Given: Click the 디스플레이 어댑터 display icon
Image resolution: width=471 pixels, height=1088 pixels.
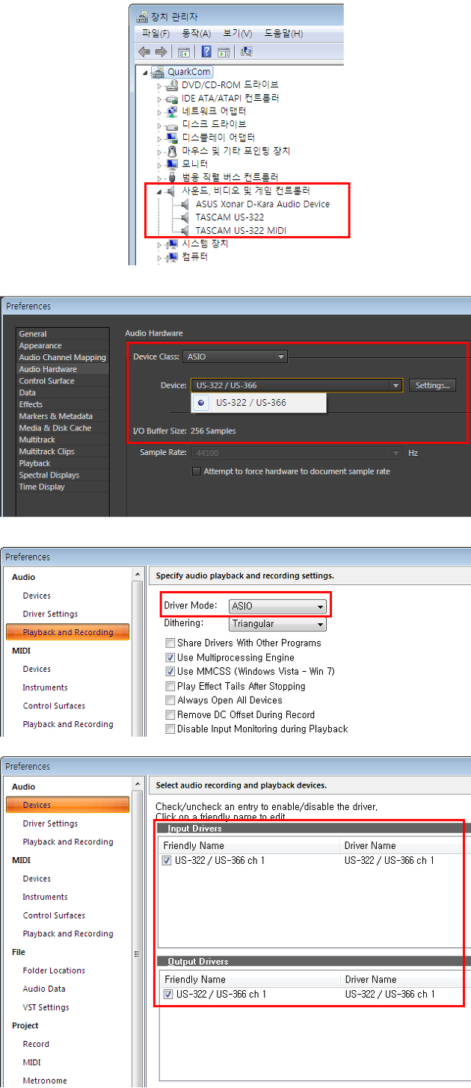Looking at the screenshot, I should click(172, 137).
